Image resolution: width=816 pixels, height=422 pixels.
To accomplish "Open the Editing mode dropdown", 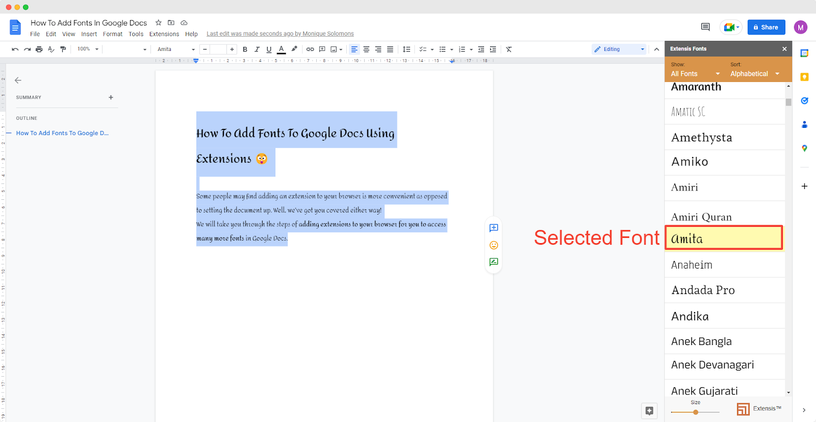I will [619, 49].
